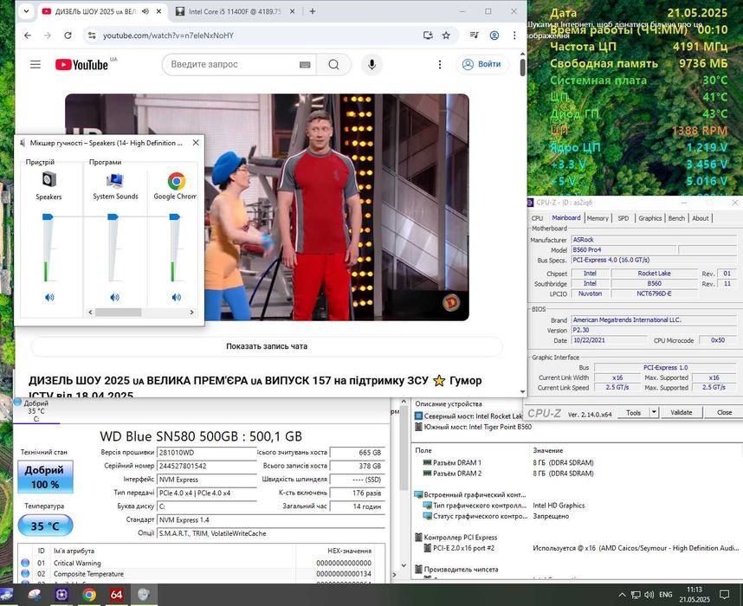Click Производитель чипсета tree row in AIDA64
This screenshot has height=606, width=743.
[456, 570]
